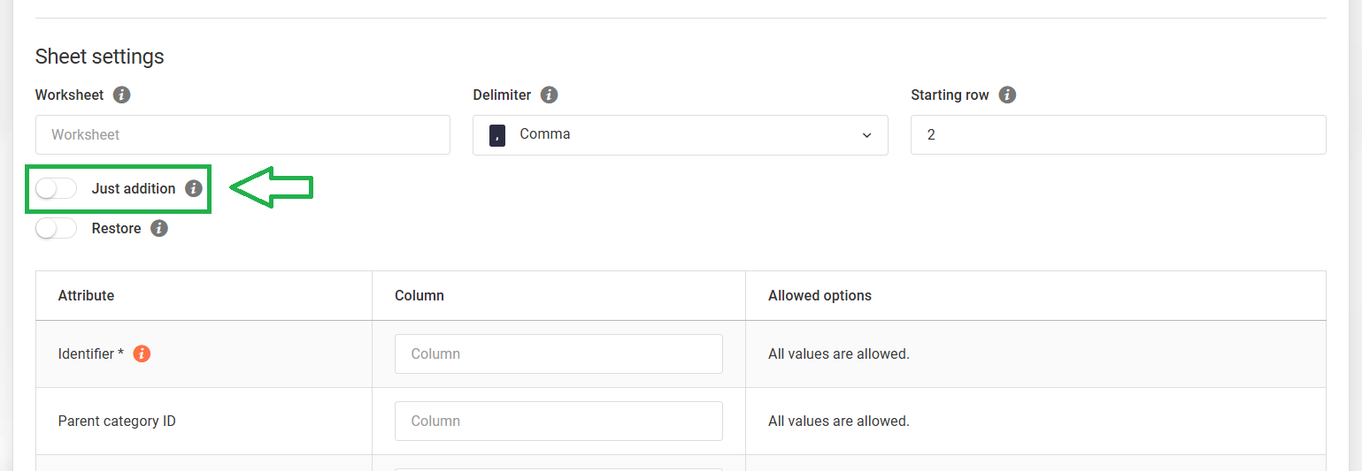Show info for Just addition option
Image resolution: width=1362 pixels, height=471 pixels.
[194, 188]
